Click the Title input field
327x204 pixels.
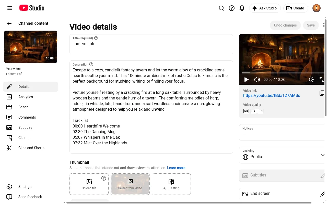tap(151, 44)
